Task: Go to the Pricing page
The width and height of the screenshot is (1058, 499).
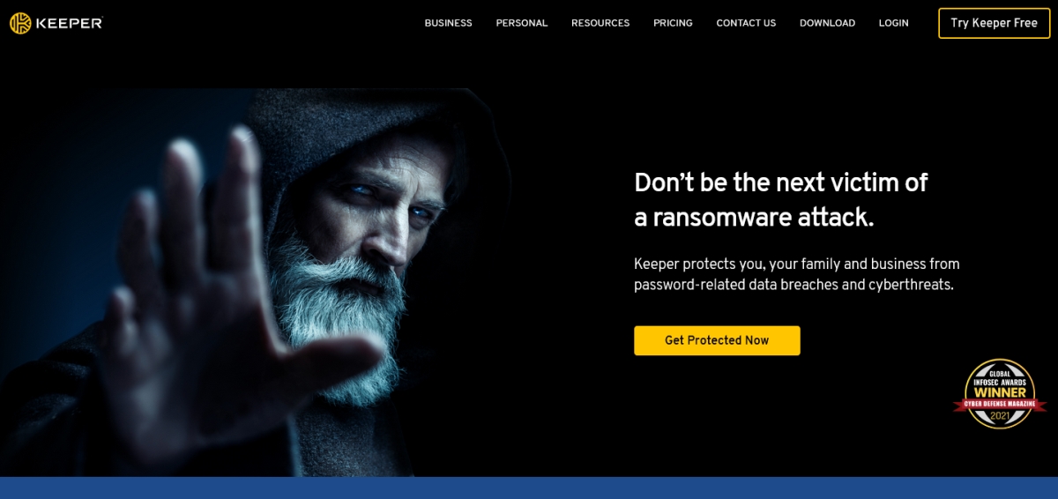Action: [673, 23]
